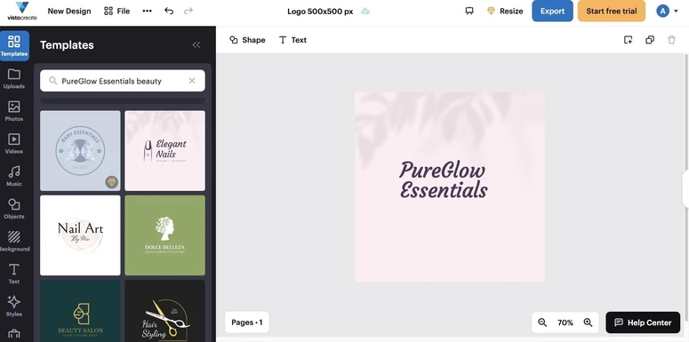This screenshot has width=689, height=342.
Task: Open the Help Center
Action: [x=643, y=322]
